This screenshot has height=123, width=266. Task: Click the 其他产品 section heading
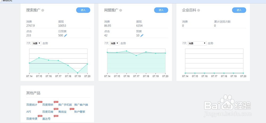coord(33,93)
